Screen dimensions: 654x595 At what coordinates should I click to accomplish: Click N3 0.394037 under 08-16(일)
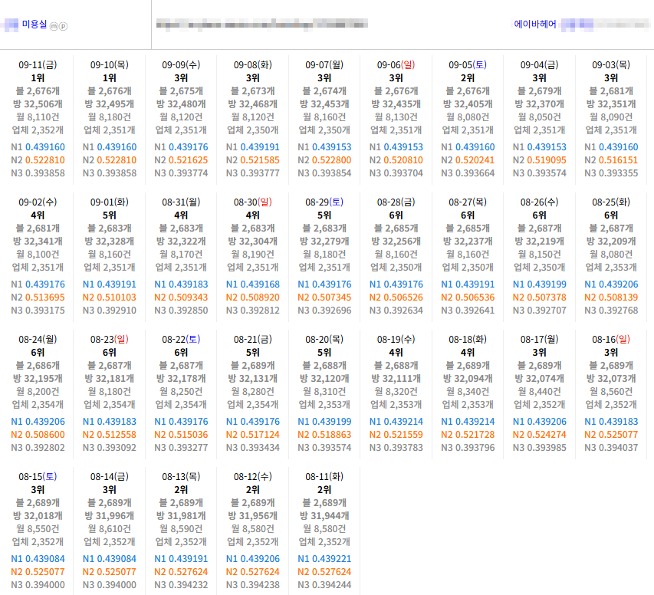[x=611, y=447]
